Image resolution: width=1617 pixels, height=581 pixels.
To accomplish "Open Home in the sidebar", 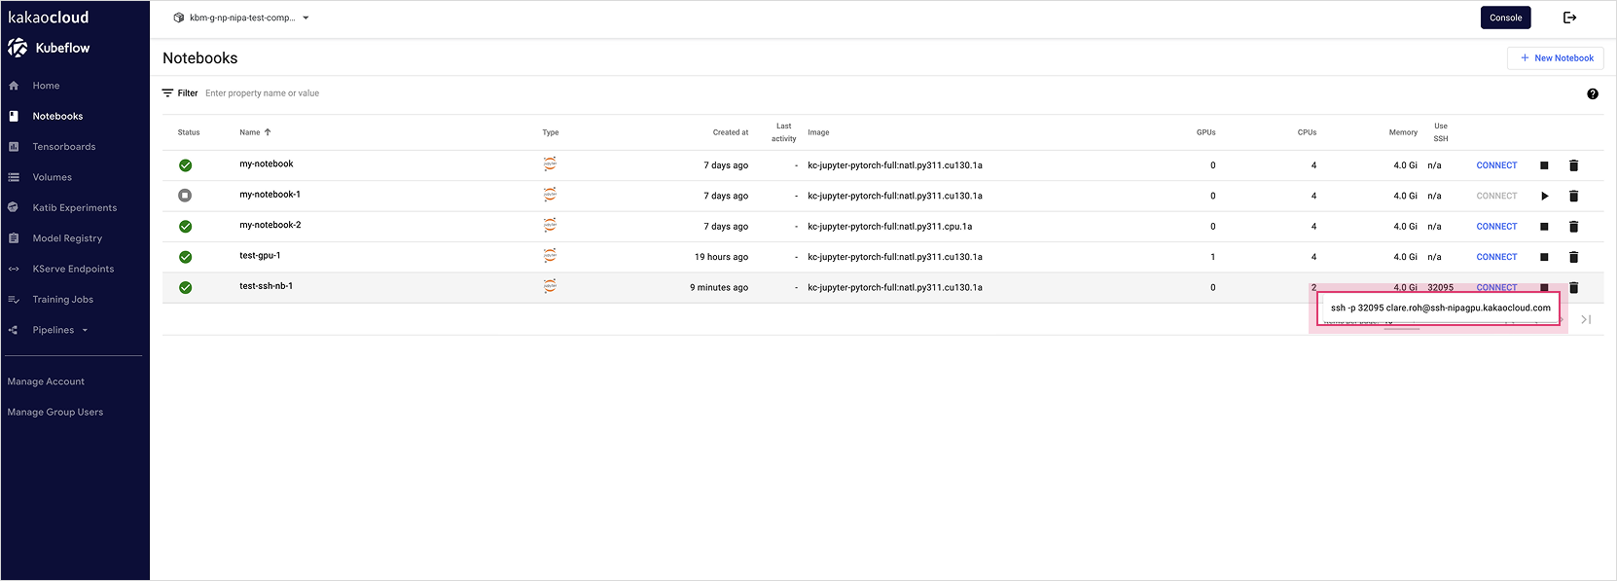I will [x=46, y=86].
